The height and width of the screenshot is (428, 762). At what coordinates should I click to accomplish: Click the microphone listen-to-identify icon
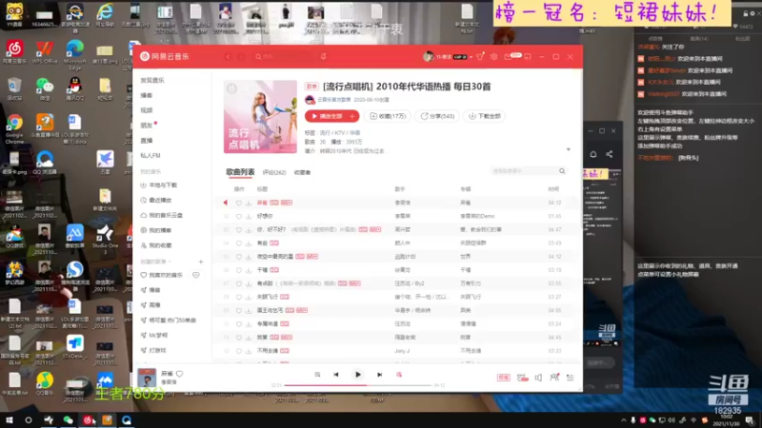(x=324, y=57)
